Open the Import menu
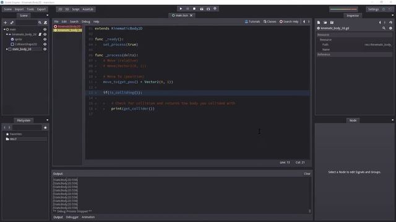Screen dimensions: 396x222 19,9
